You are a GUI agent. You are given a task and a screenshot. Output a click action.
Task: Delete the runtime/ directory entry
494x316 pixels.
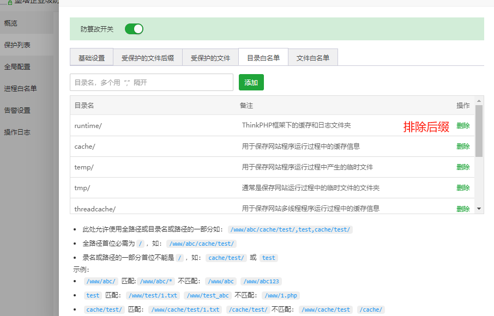[x=463, y=125]
